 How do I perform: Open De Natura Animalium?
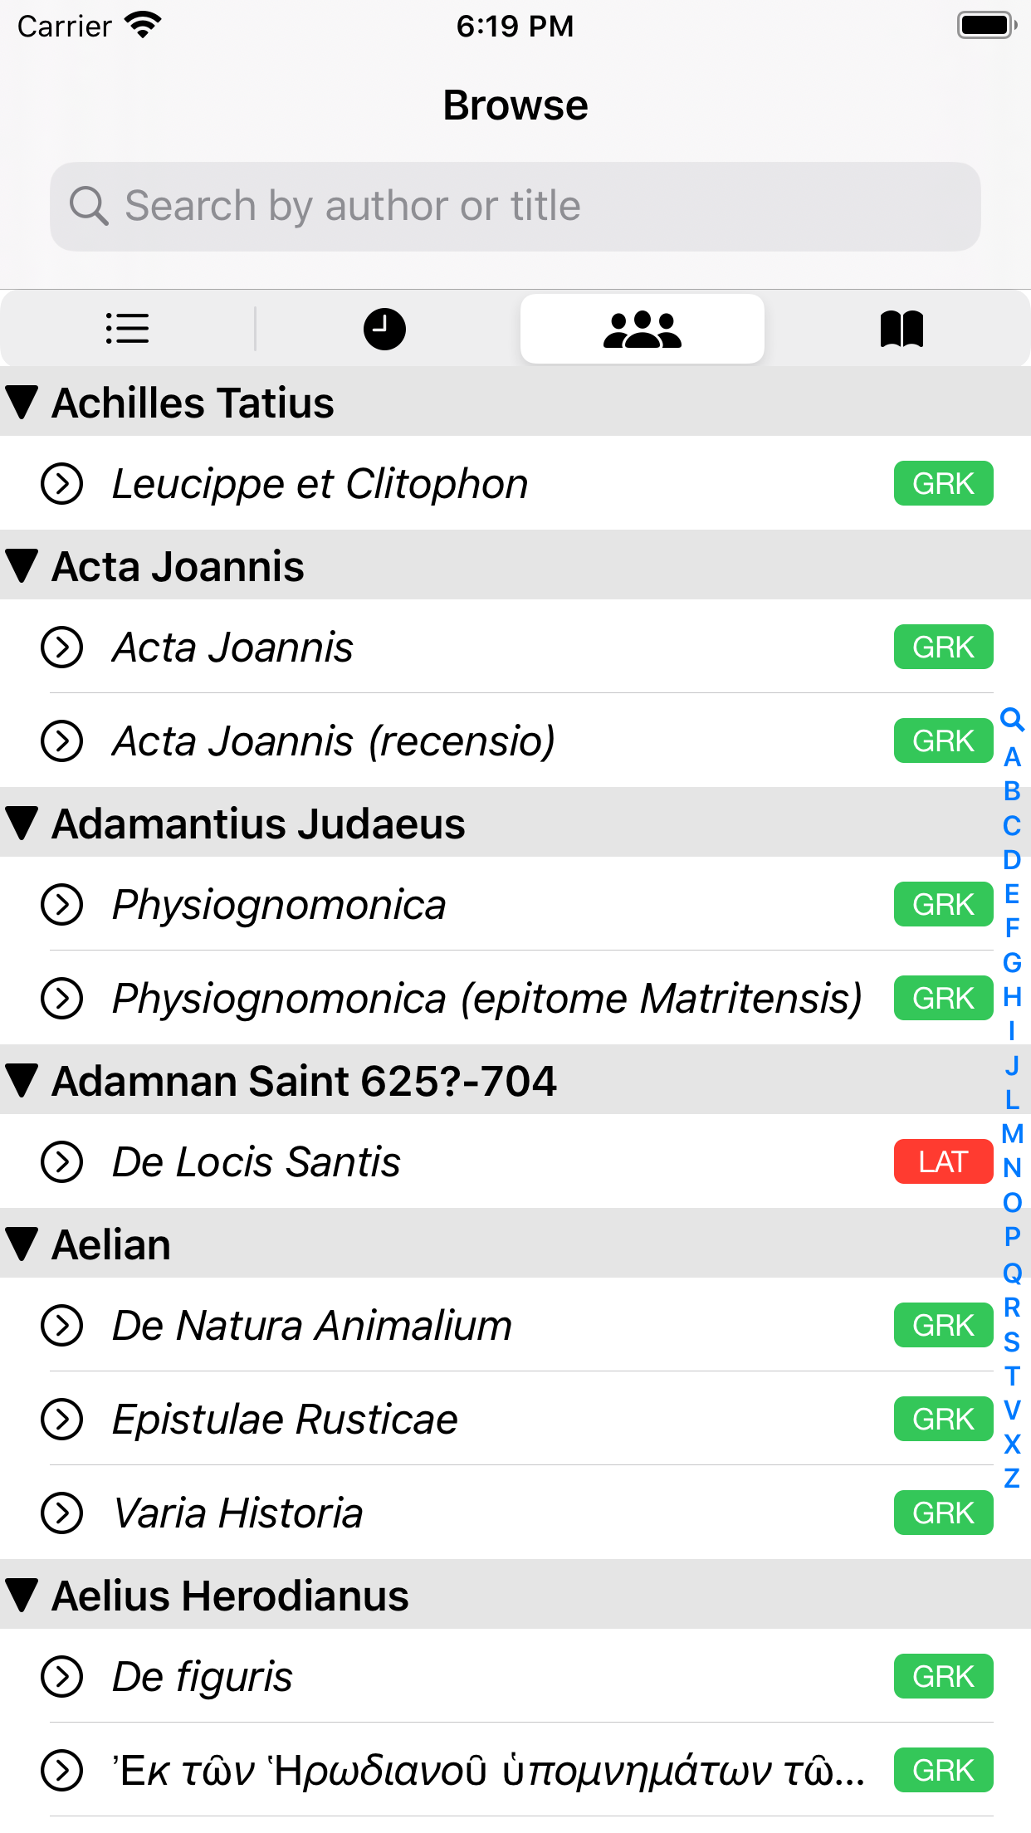click(x=312, y=1325)
